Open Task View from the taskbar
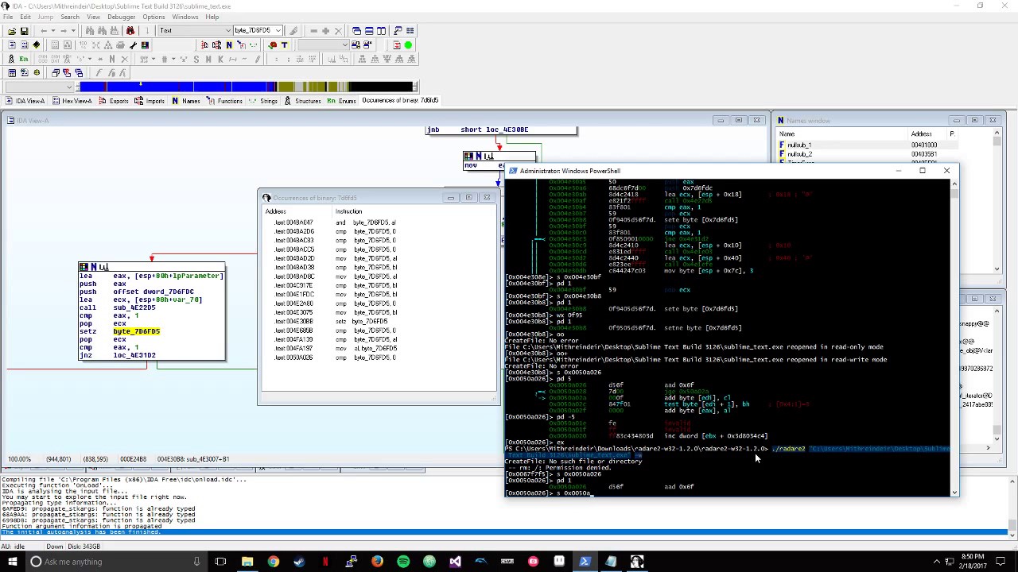Viewport: 1018px width, 572px height. 220,562
